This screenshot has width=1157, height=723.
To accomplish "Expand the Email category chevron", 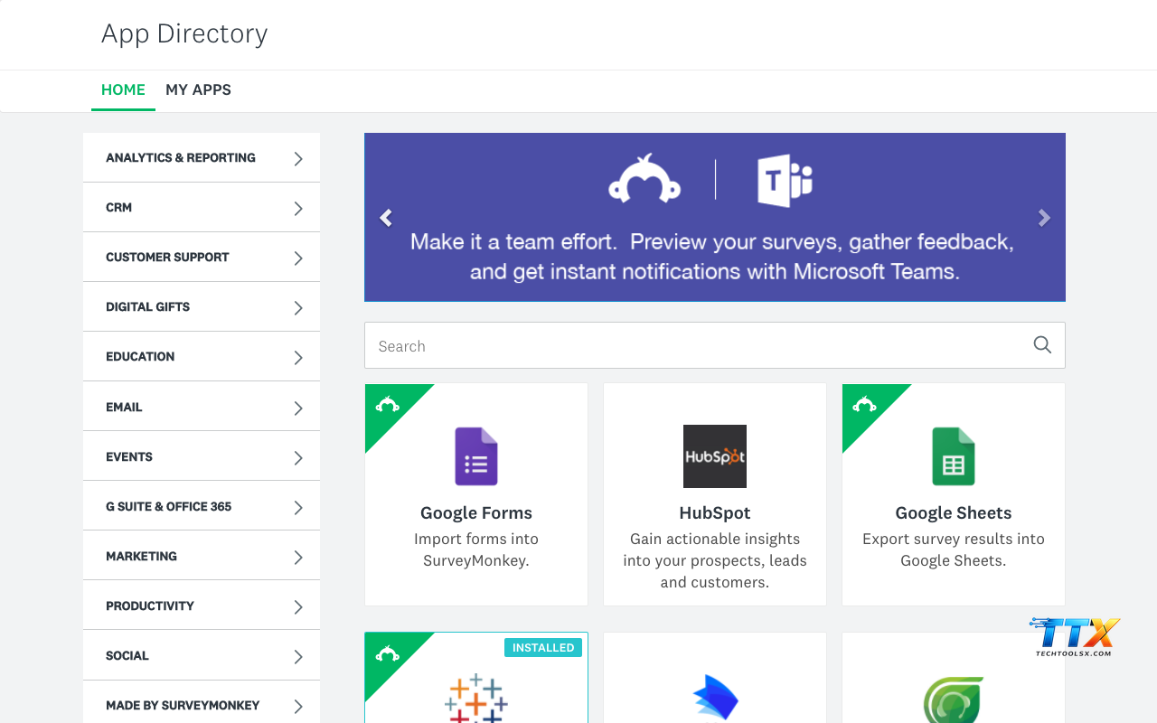I will coord(298,408).
